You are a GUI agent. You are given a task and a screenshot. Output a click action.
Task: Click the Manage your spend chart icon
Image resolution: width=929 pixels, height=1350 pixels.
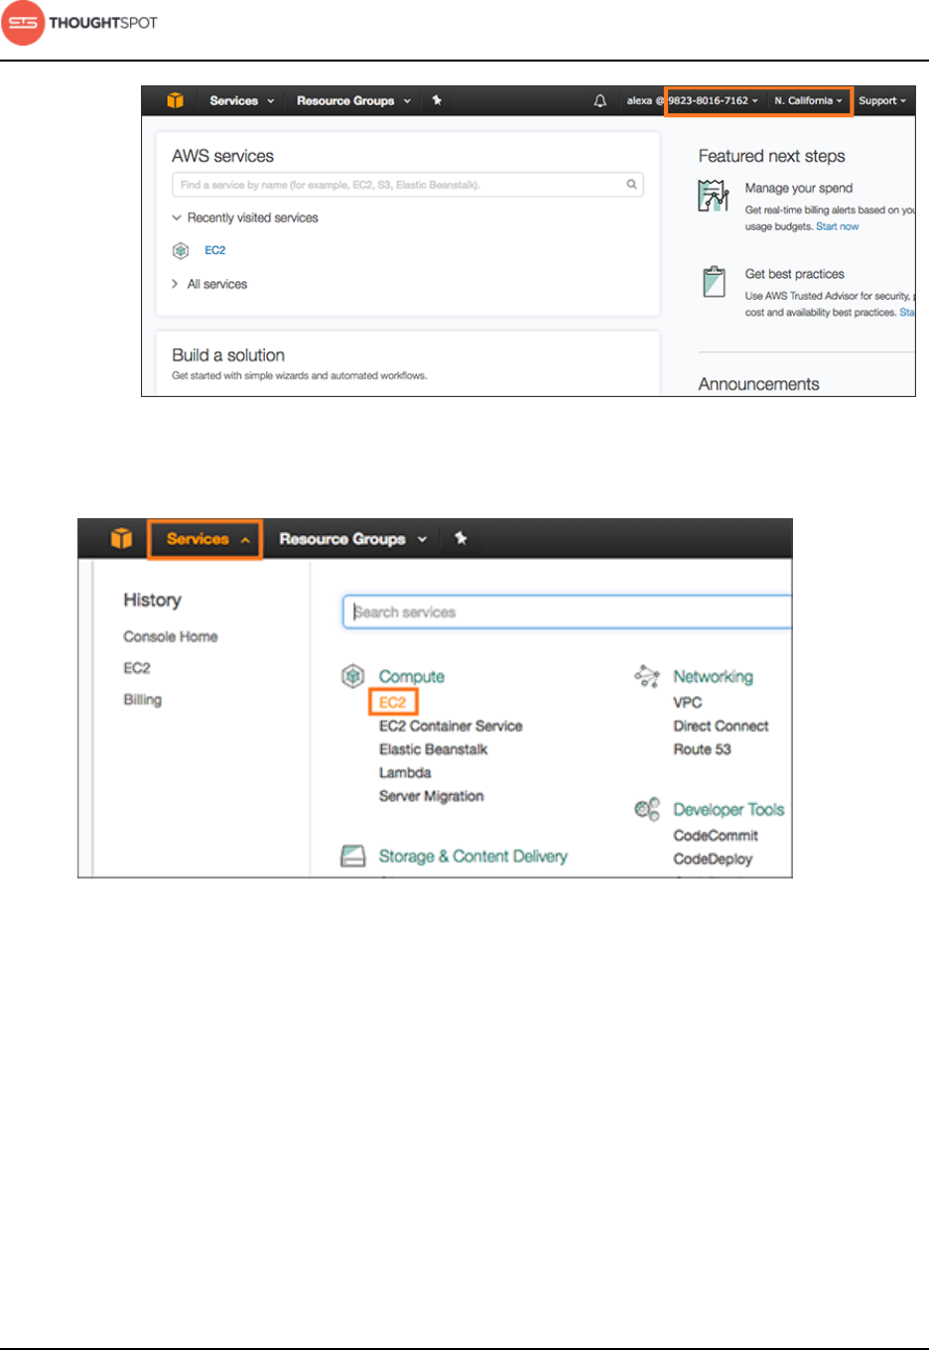[x=713, y=196]
